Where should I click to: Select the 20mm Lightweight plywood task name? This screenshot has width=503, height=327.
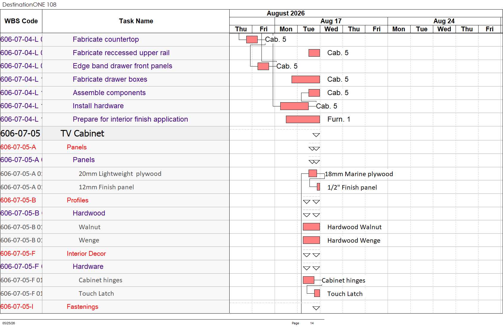tap(120, 174)
